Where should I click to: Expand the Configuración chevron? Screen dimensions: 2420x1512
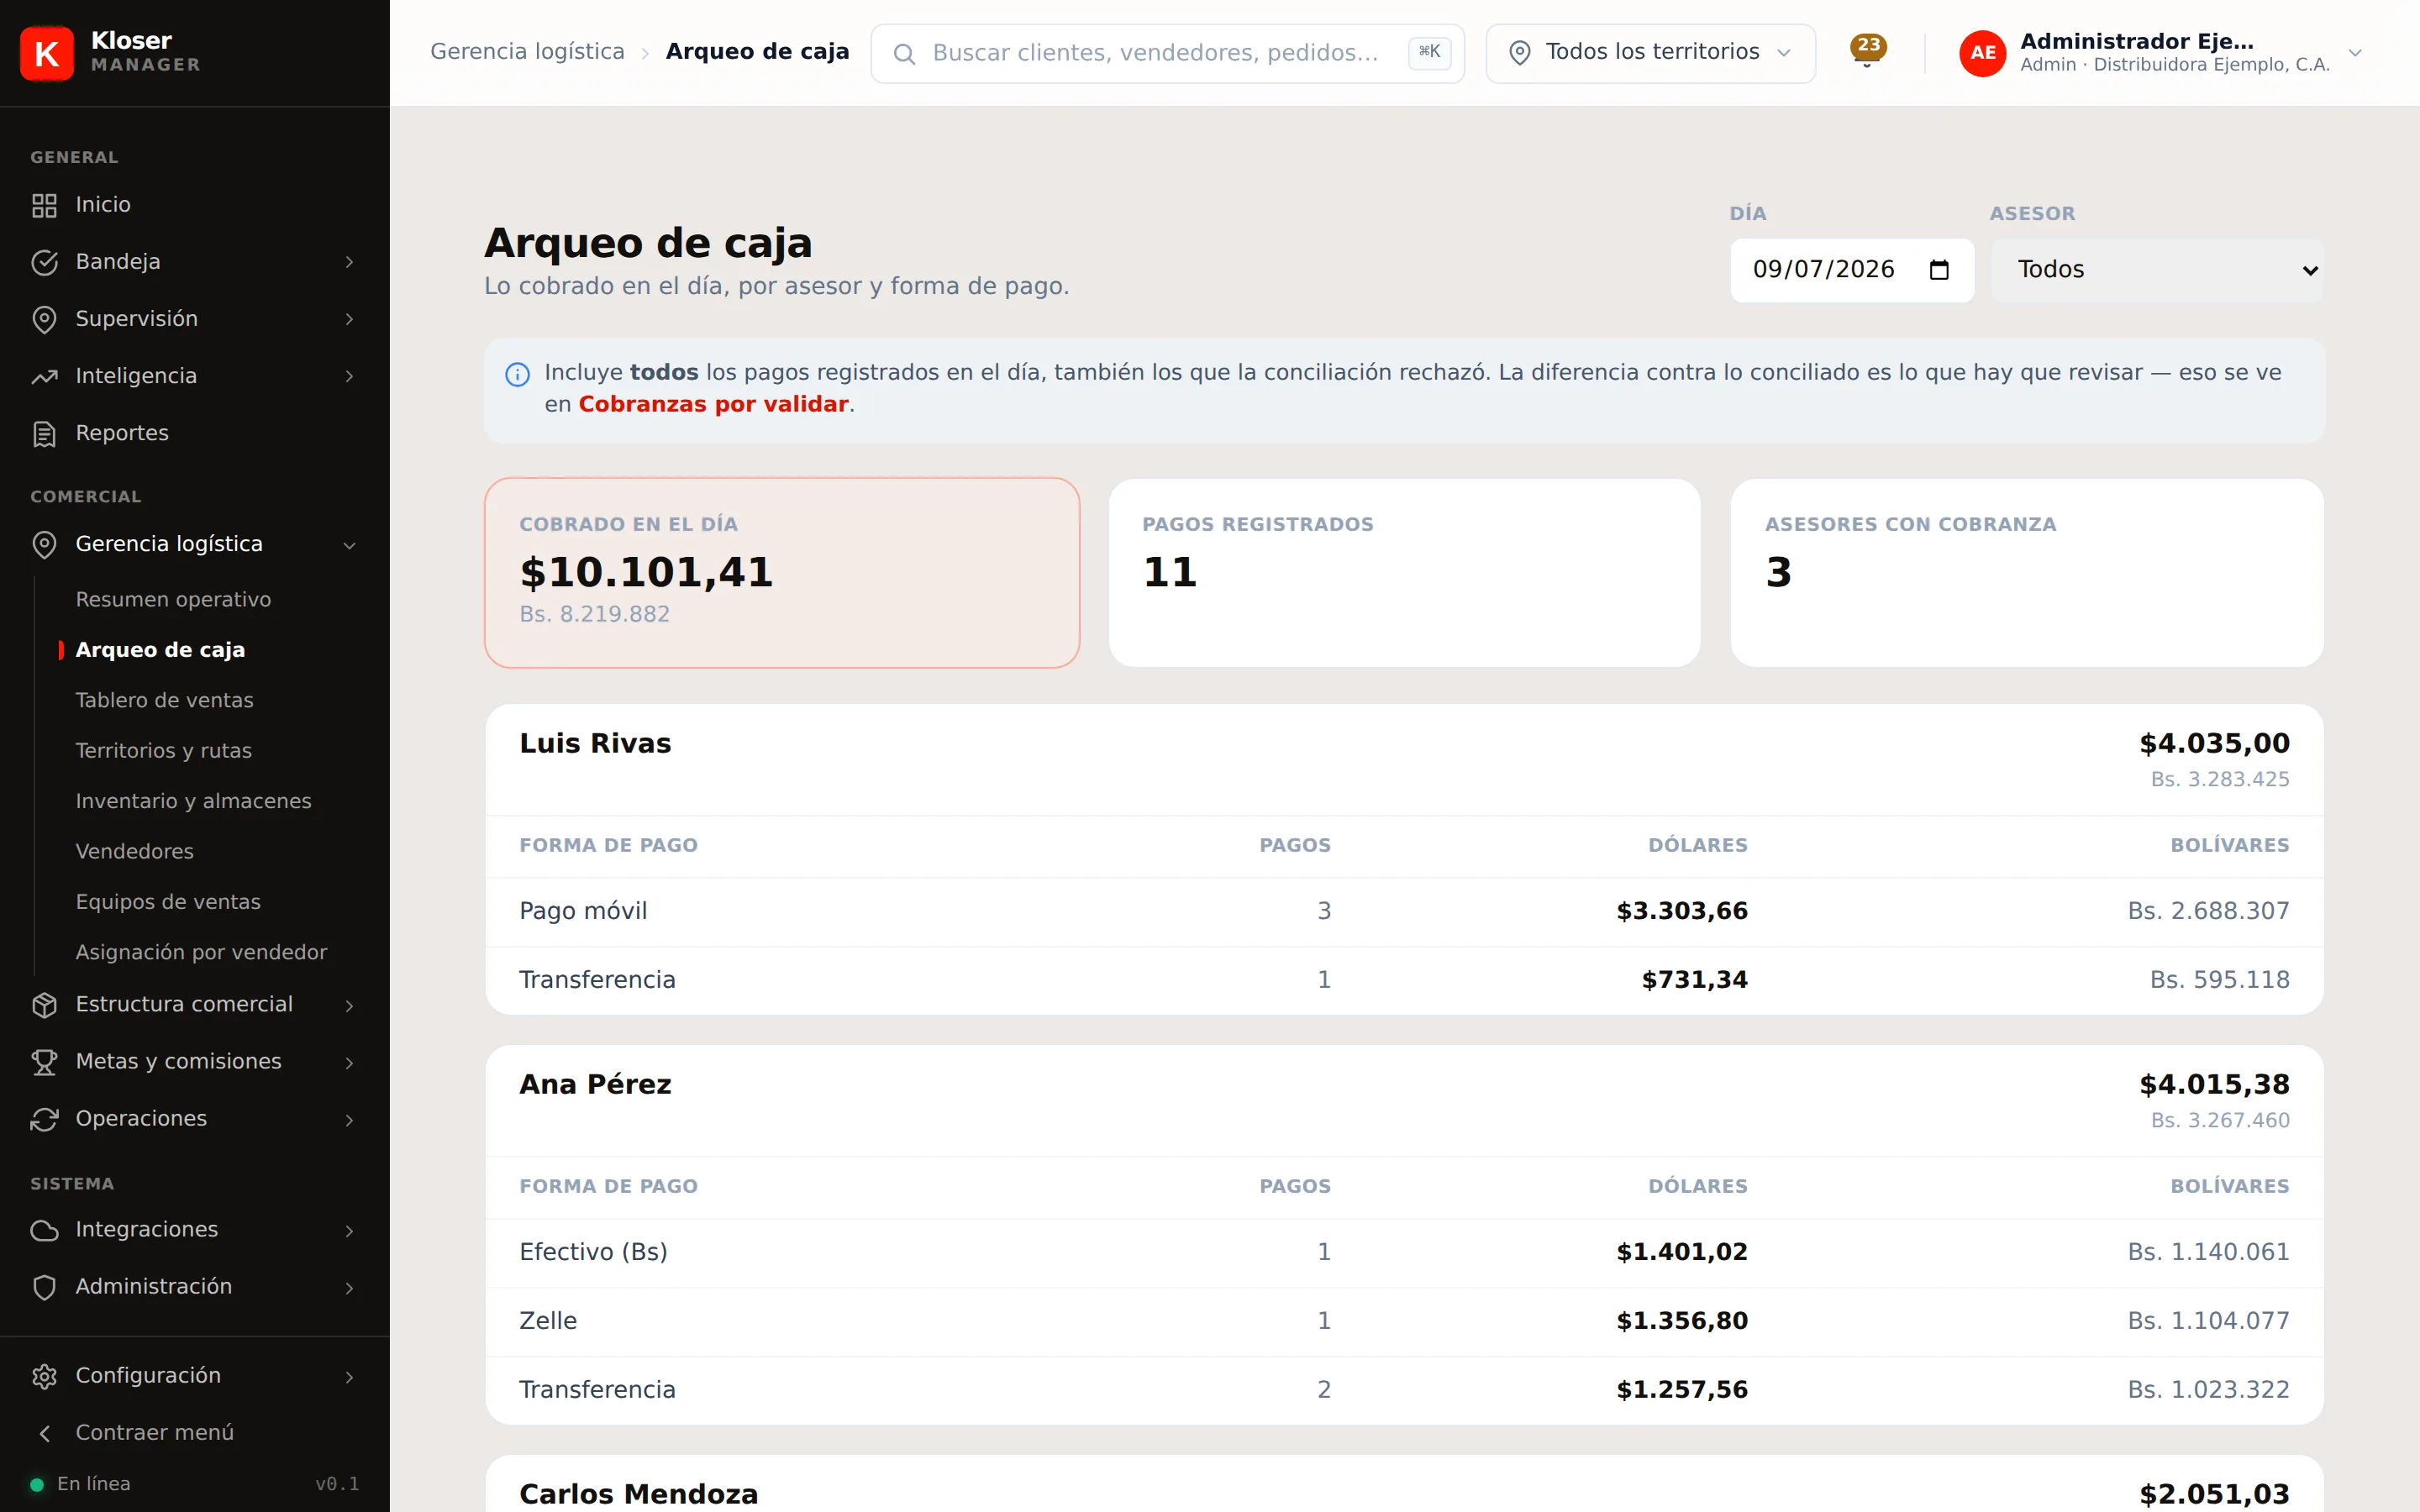(349, 1377)
